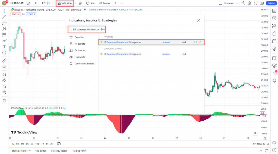The width and height of the screenshot is (278, 154).
Task: Select the trend line drawing tool
Action: point(4,17)
